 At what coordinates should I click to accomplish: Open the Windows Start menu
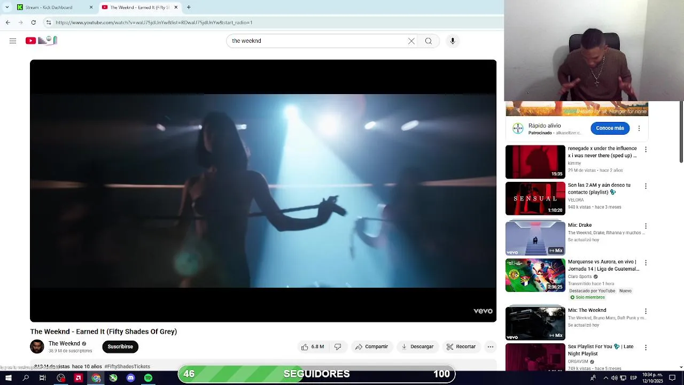[x=9, y=378]
